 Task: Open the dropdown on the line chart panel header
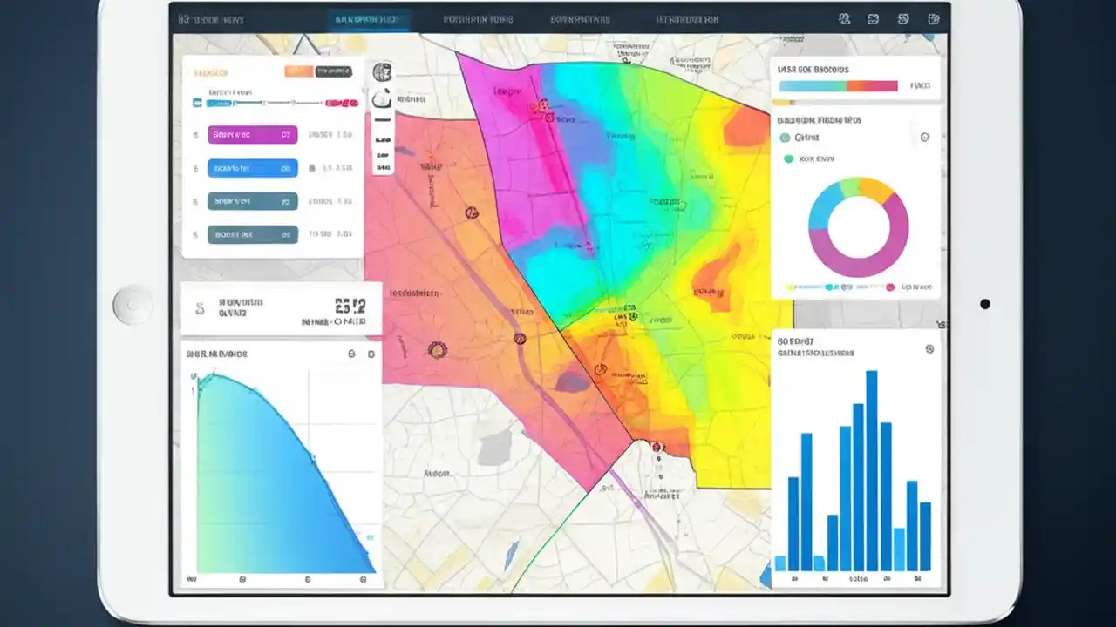click(373, 354)
